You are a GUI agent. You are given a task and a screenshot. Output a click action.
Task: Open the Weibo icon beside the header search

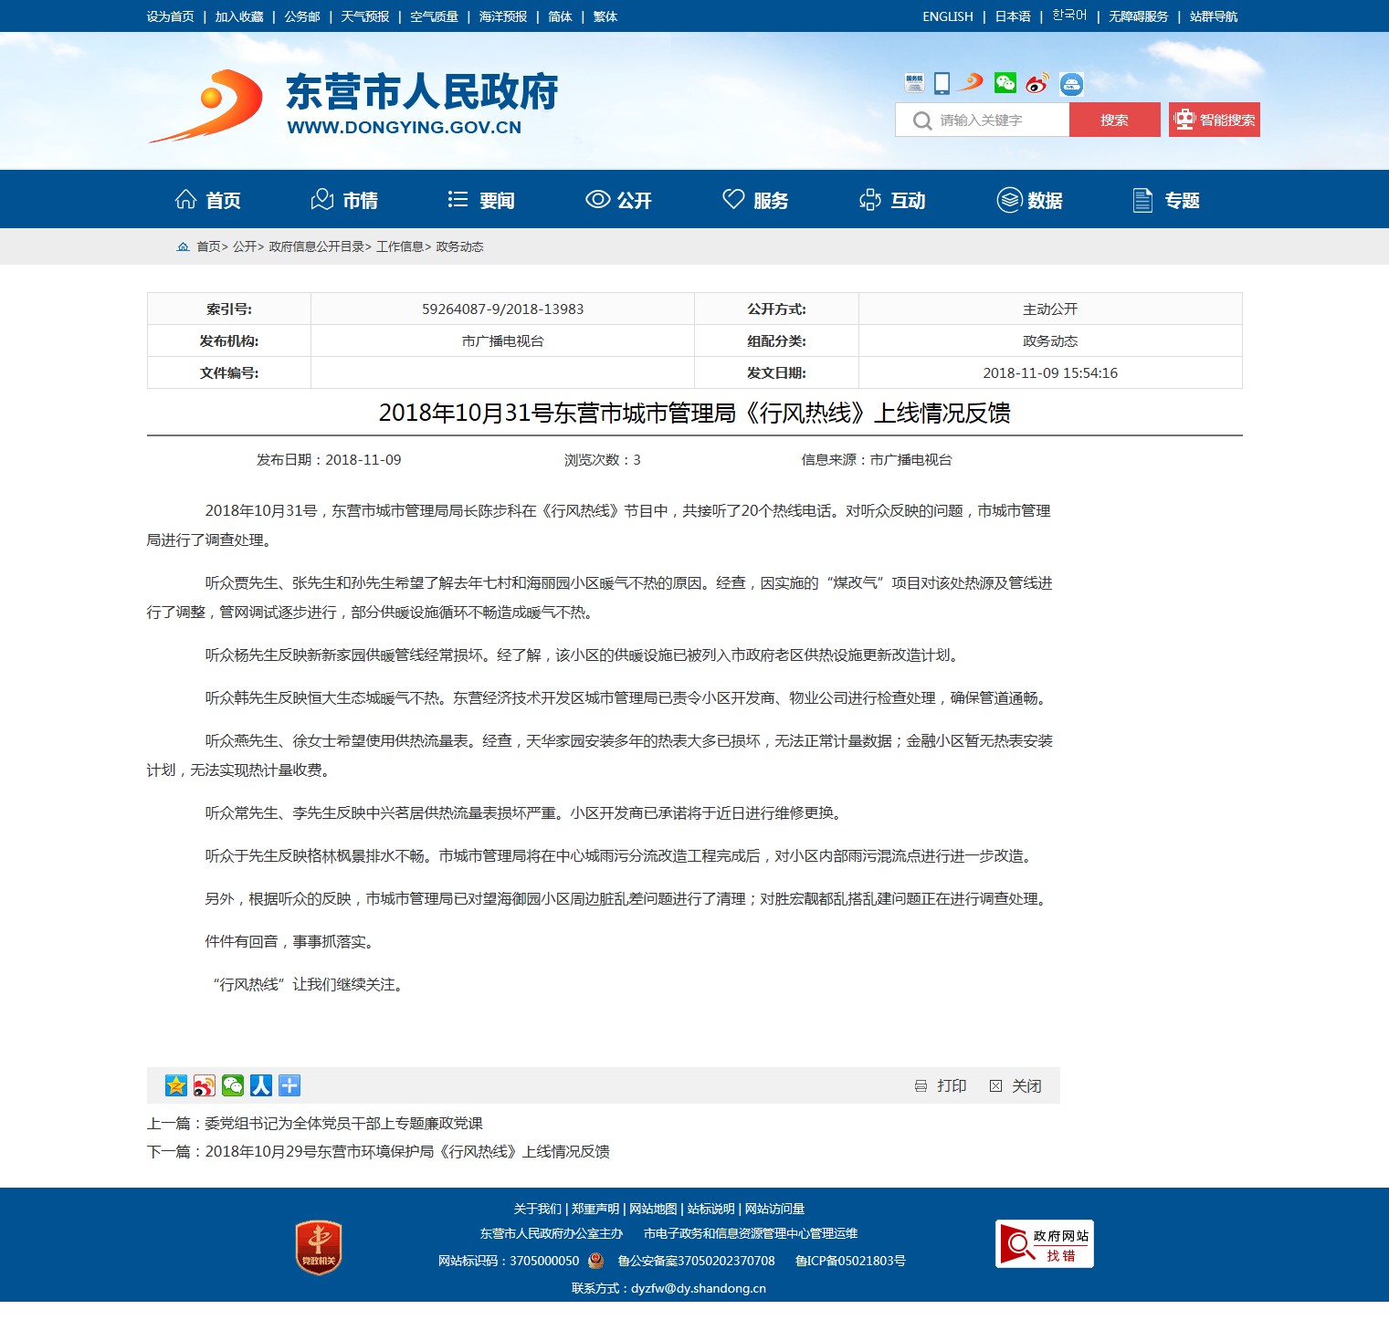click(x=1037, y=84)
